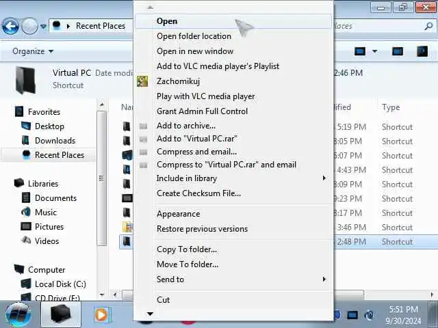Select Recent Places in navigation pane
The width and height of the screenshot is (438, 328).
coord(60,155)
